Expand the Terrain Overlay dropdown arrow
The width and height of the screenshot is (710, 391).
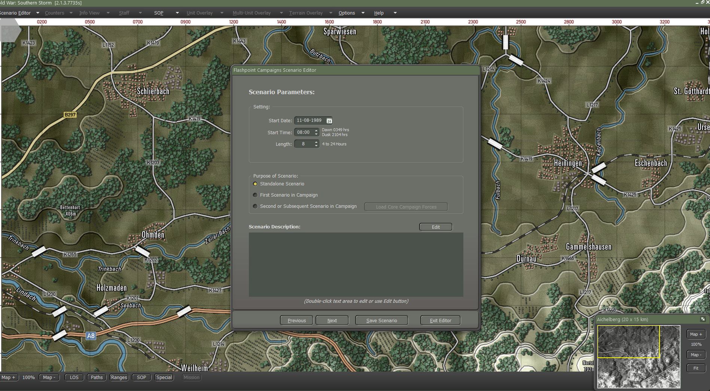pyautogui.click(x=331, y=13)
